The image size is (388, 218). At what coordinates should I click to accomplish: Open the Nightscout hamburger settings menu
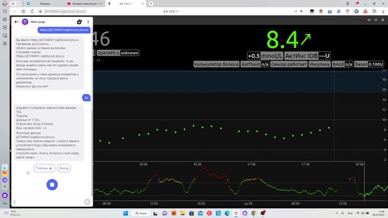click(x=376, y=20)
